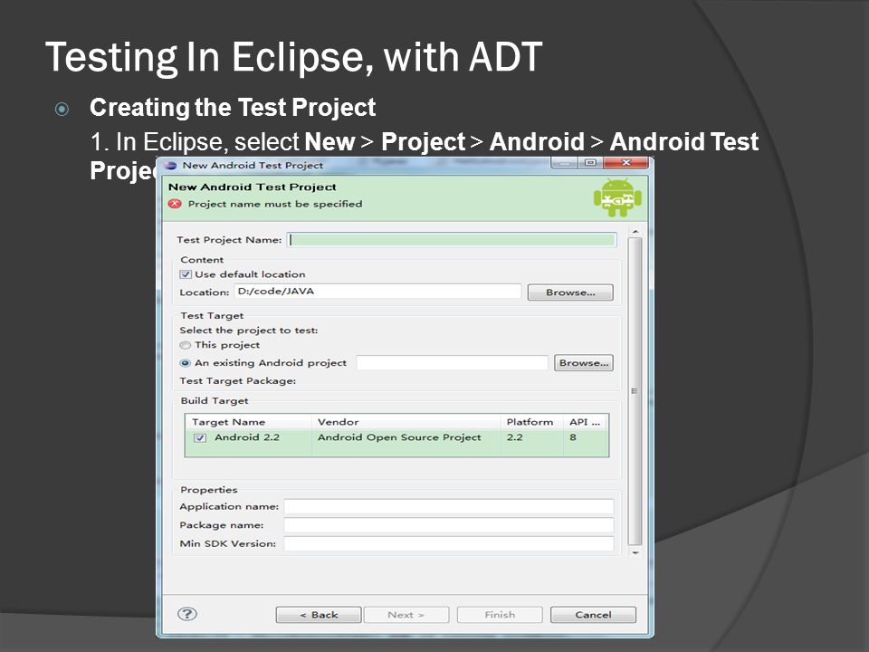Click the red error icon beside message
Viewport: 869px width, 652px height.
[x=175, y=204]
